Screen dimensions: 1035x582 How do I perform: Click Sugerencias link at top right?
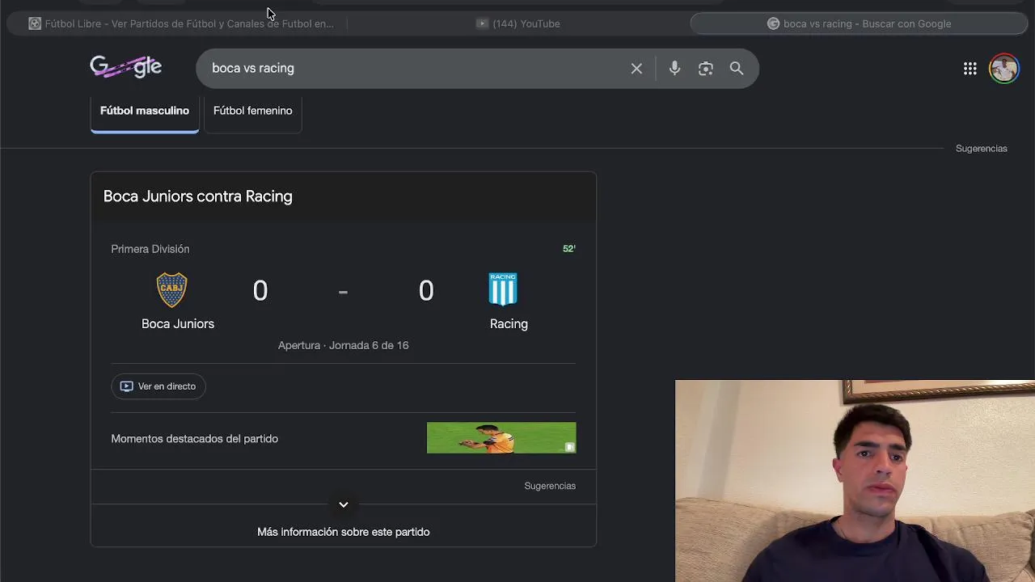(x=982, y=149)
